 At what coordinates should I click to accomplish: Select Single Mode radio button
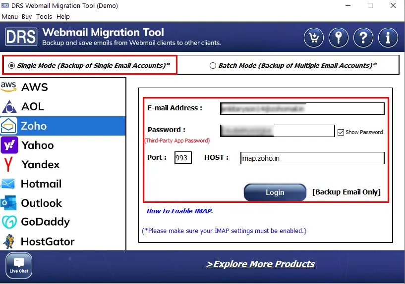pos(11,65)
